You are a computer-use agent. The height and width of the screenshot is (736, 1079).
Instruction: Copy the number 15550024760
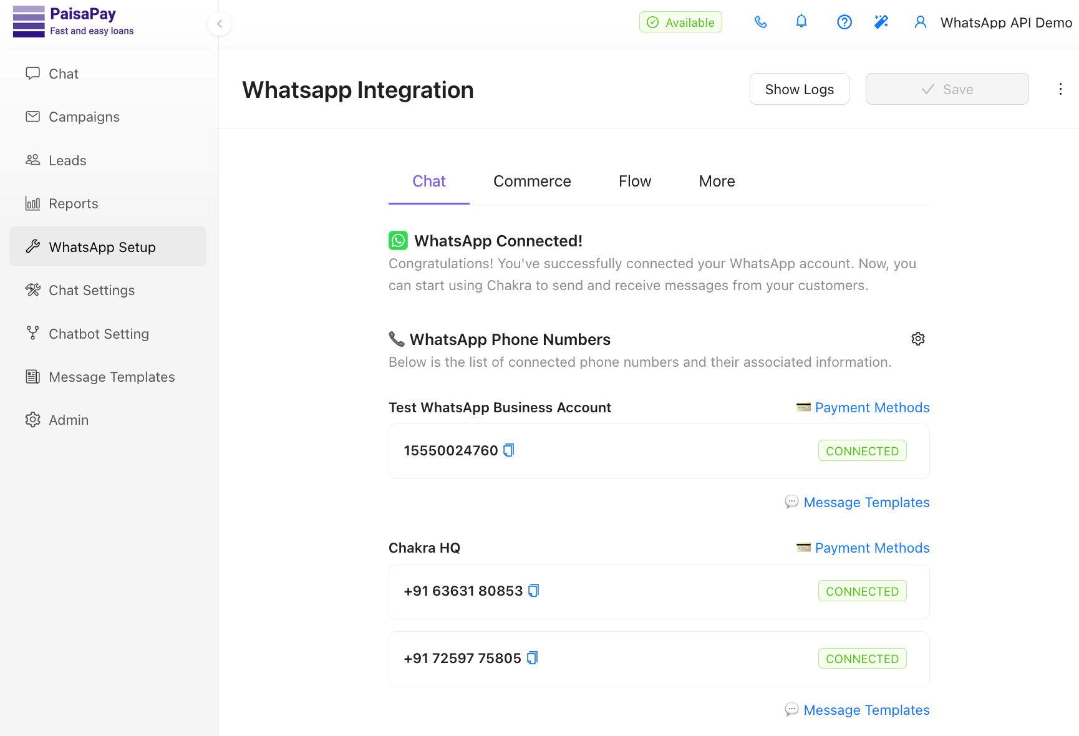[509, 450]
